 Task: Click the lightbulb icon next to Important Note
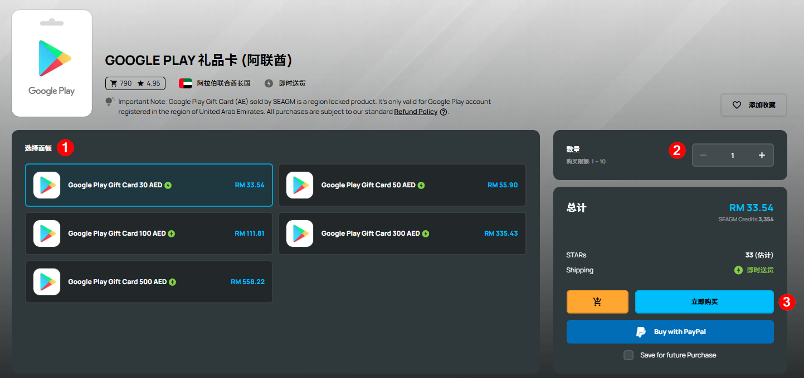pyautogui.click(x=109, y=102)
